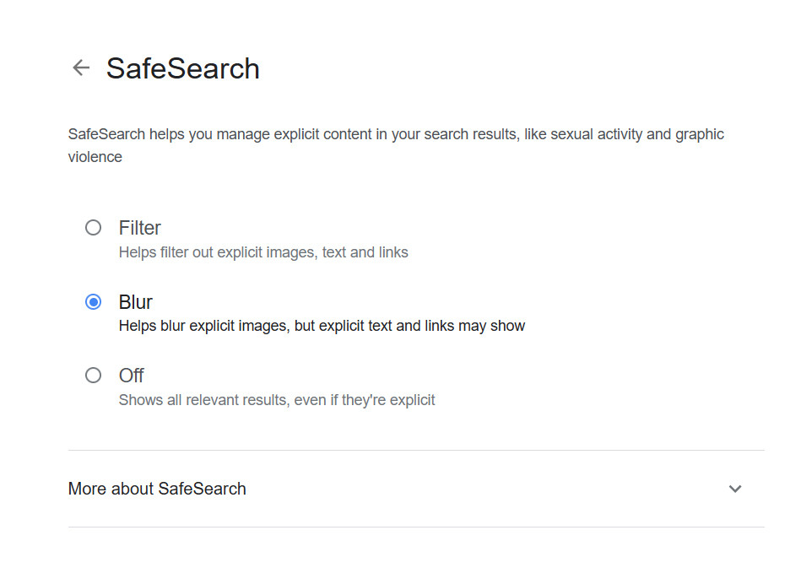Click the "Filter" option label
The image size is (801, 568).
point(140,228)
